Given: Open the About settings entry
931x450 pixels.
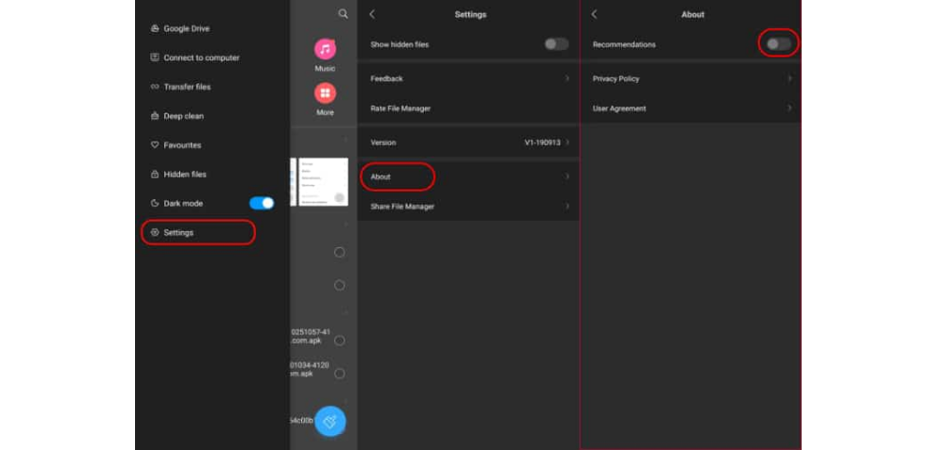Looking at the screenshot, I should tap(468, 176).
